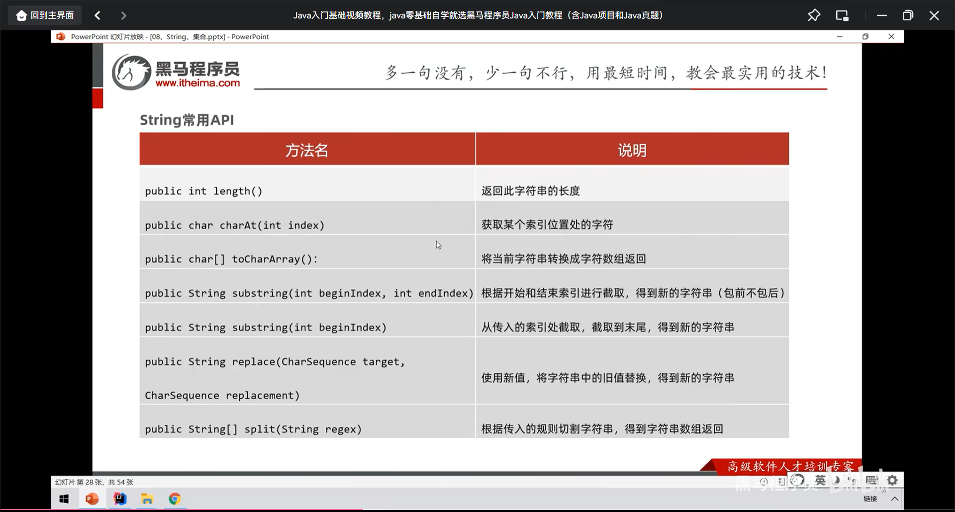
Task: Click the 说明 column header
Action: coord(632,150)
